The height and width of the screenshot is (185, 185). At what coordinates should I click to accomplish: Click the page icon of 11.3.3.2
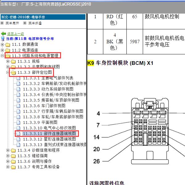coord(18,84)
